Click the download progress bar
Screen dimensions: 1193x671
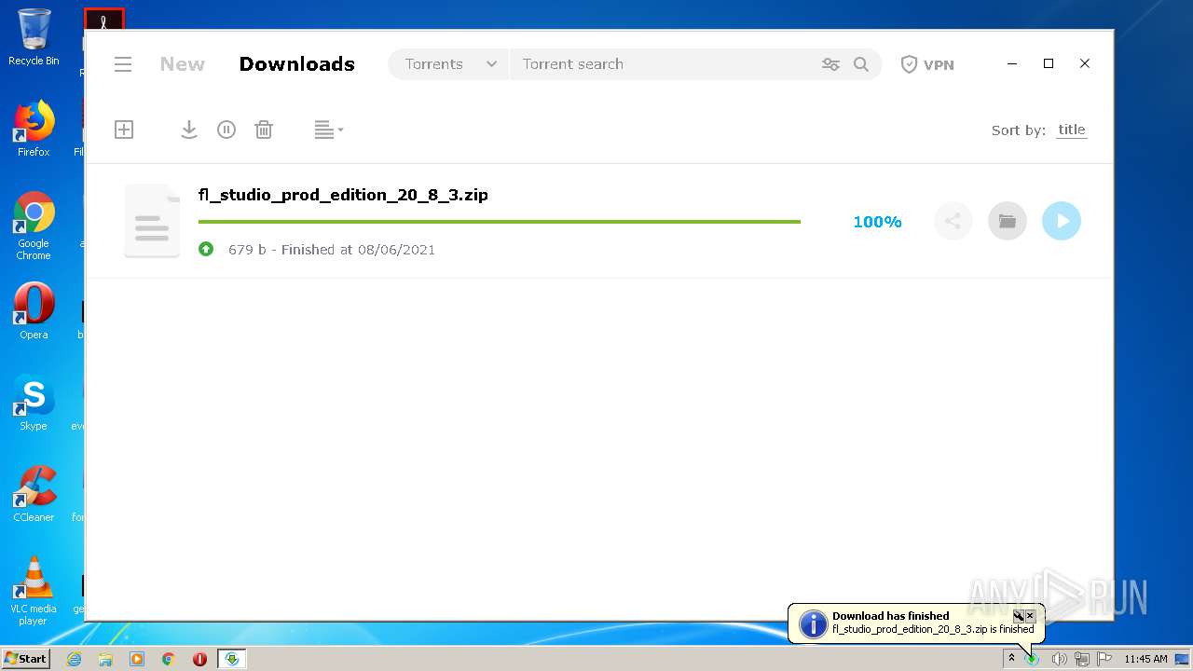pos(500,222)
